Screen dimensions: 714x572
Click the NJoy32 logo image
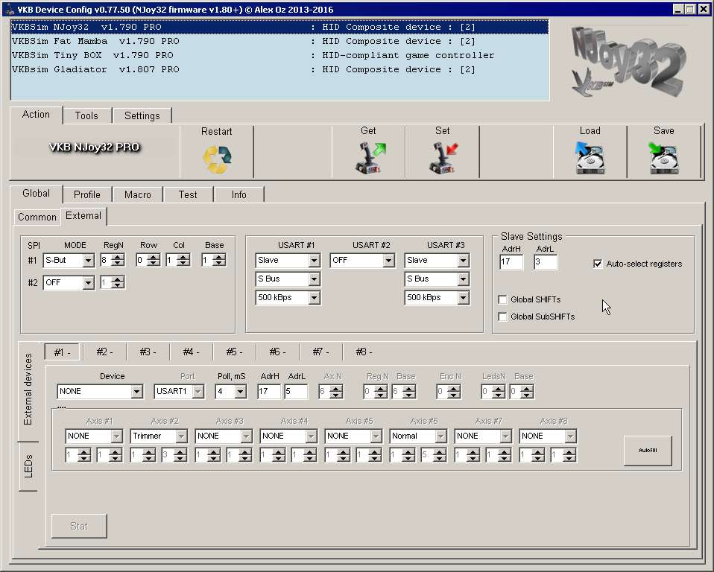coord(628,61)
